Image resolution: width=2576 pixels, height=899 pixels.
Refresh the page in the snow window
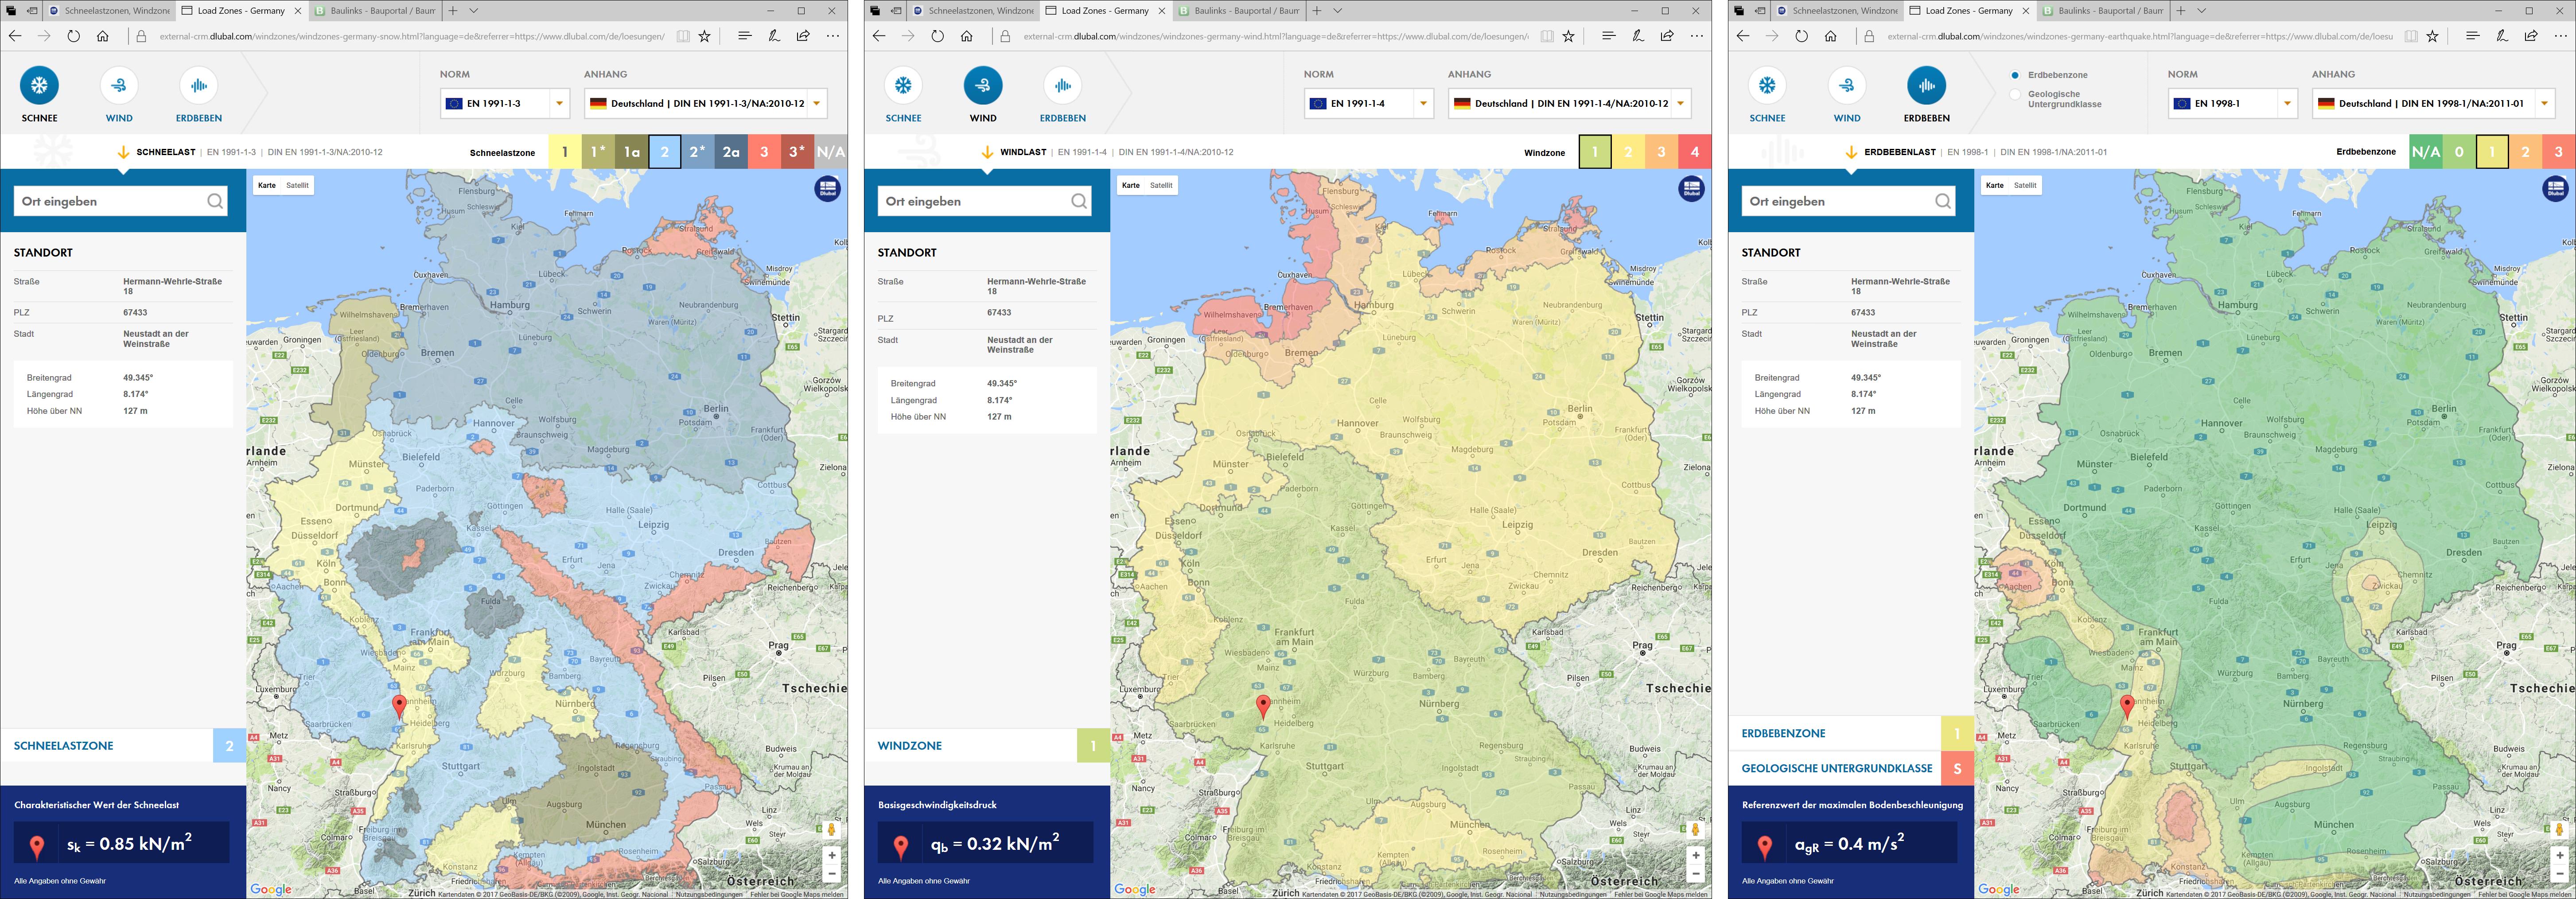[73, 36]
